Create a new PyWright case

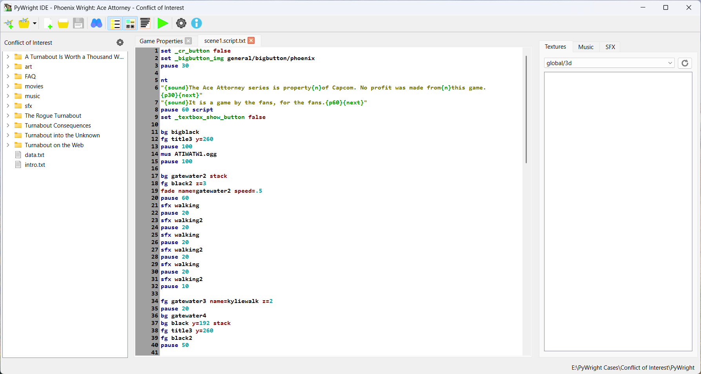click(x=9, y=24)
